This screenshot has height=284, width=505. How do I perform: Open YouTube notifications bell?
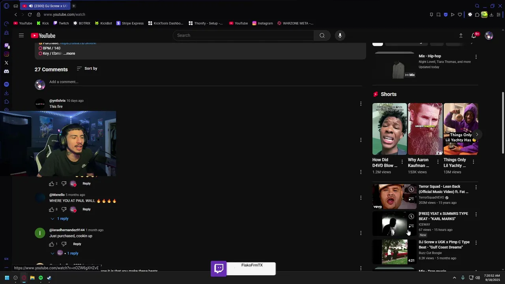click(474, 35)
